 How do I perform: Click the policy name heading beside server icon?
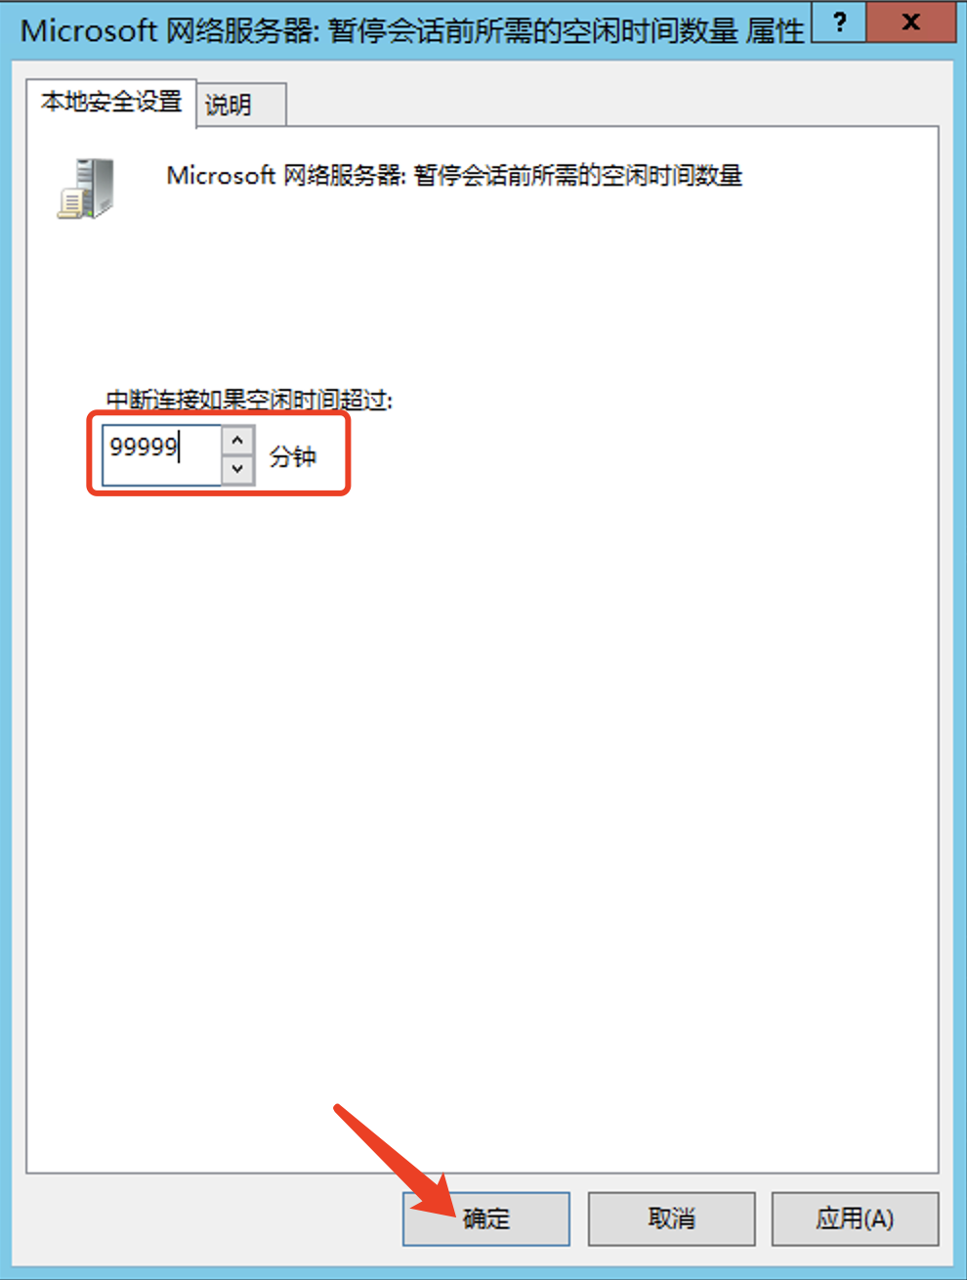point(454,176)
